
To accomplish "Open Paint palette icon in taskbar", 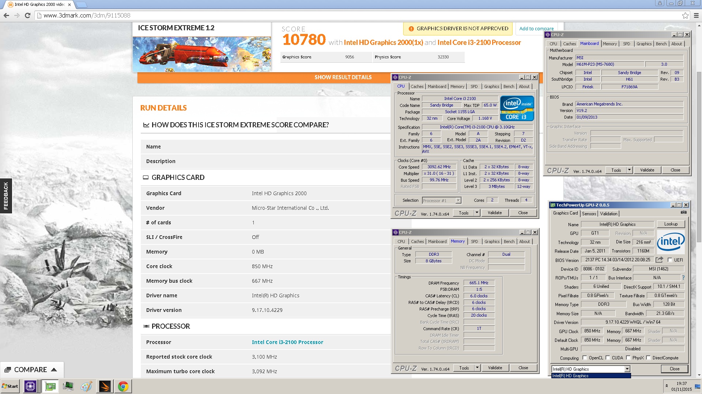I will point(86,386).
